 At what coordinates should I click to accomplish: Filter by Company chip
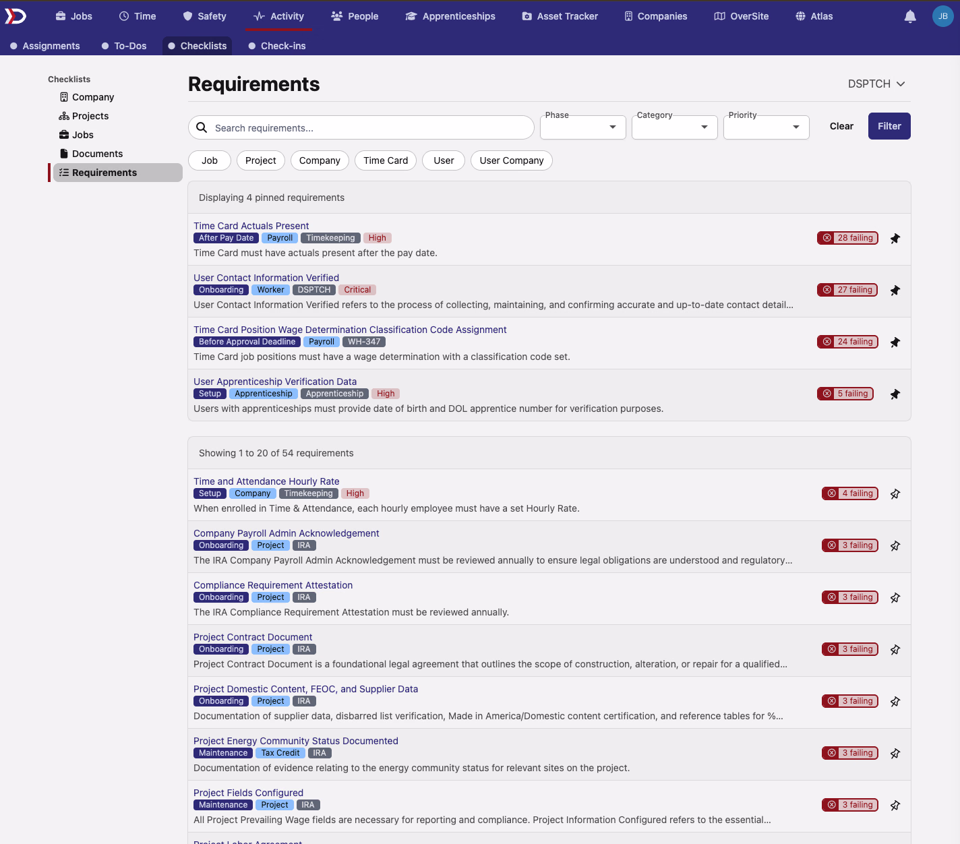click(320, 160)
